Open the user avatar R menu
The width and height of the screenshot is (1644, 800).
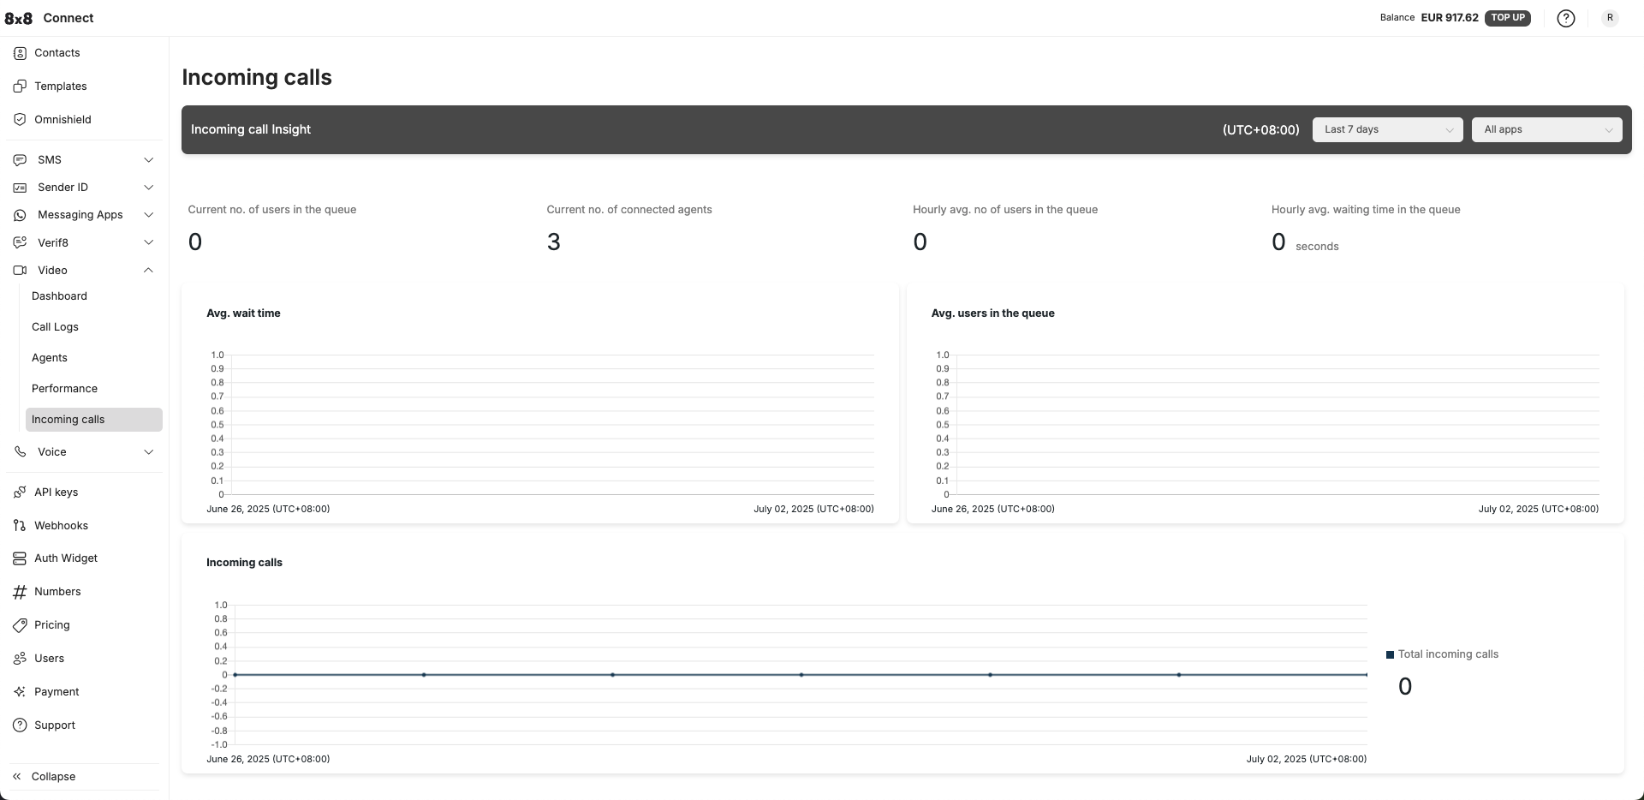pyautogui.click(x=1610, y=18)
